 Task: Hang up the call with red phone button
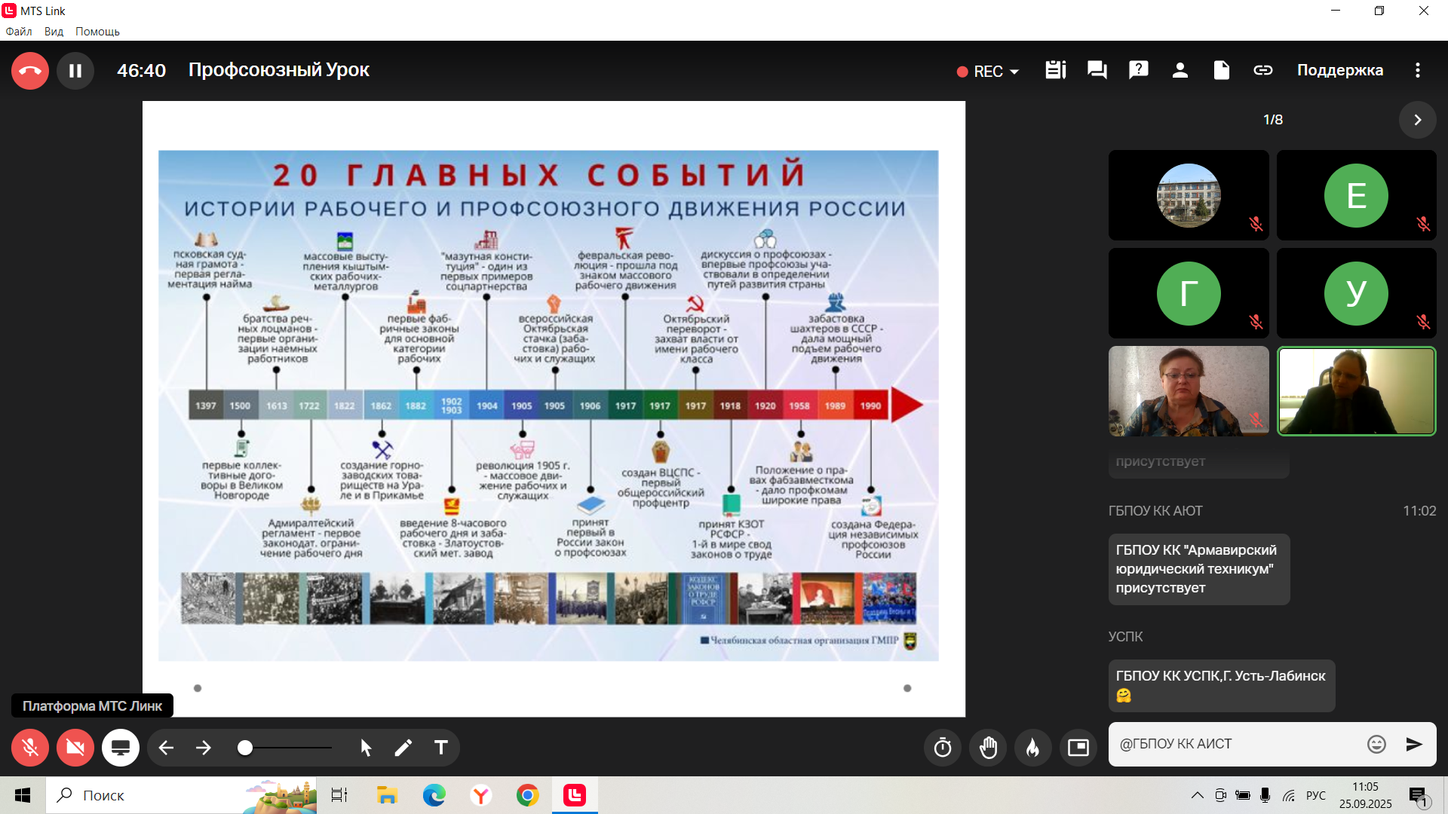tap(30, 71)
